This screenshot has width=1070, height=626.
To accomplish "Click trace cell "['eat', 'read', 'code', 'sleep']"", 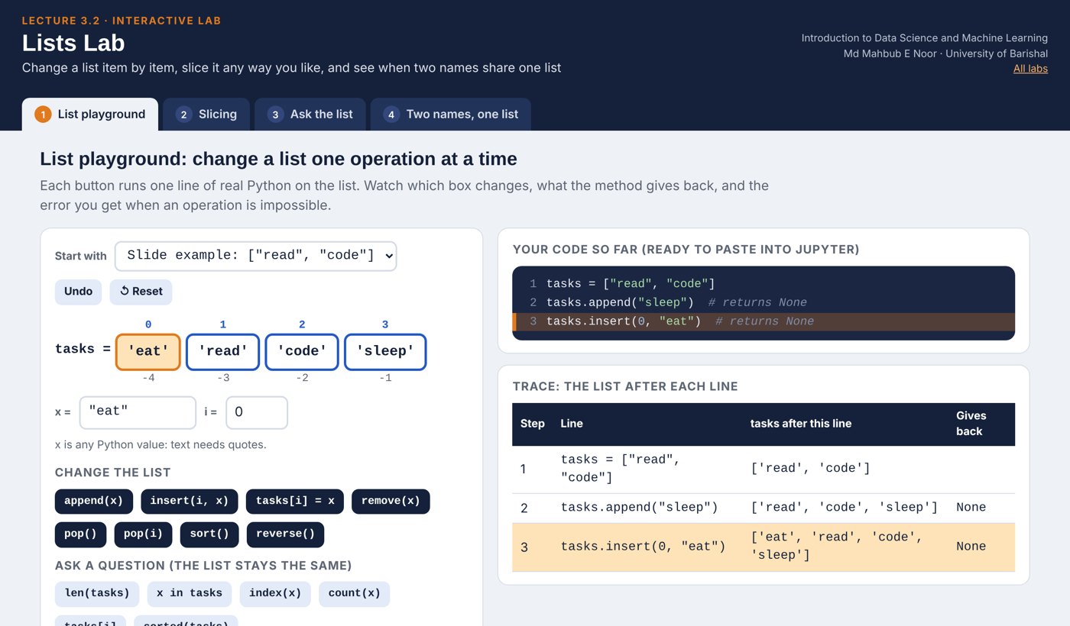I will pyautogui.click(x=845, y=547).
